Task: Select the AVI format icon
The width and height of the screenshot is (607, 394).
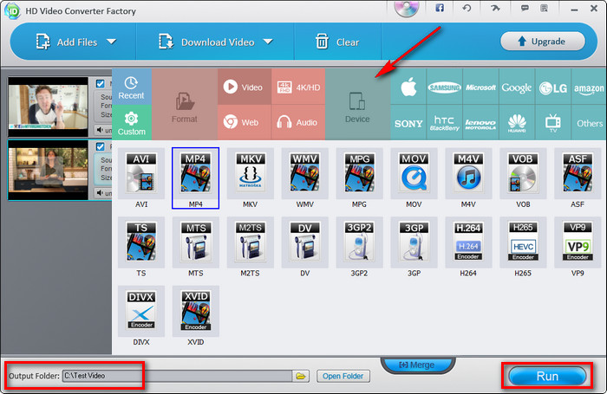Action: click(141, 173)
